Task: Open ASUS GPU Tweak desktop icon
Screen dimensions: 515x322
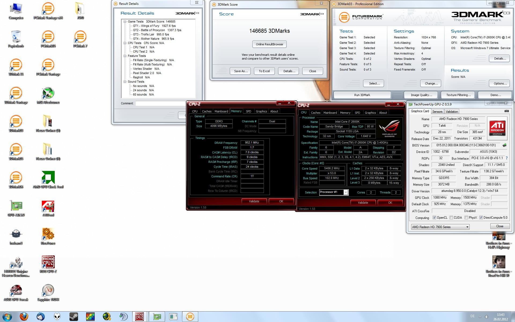Action: (x=16, y=293)
